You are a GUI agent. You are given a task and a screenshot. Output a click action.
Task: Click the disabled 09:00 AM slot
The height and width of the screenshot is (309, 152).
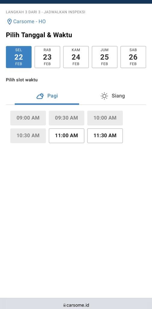pos(28,118)
